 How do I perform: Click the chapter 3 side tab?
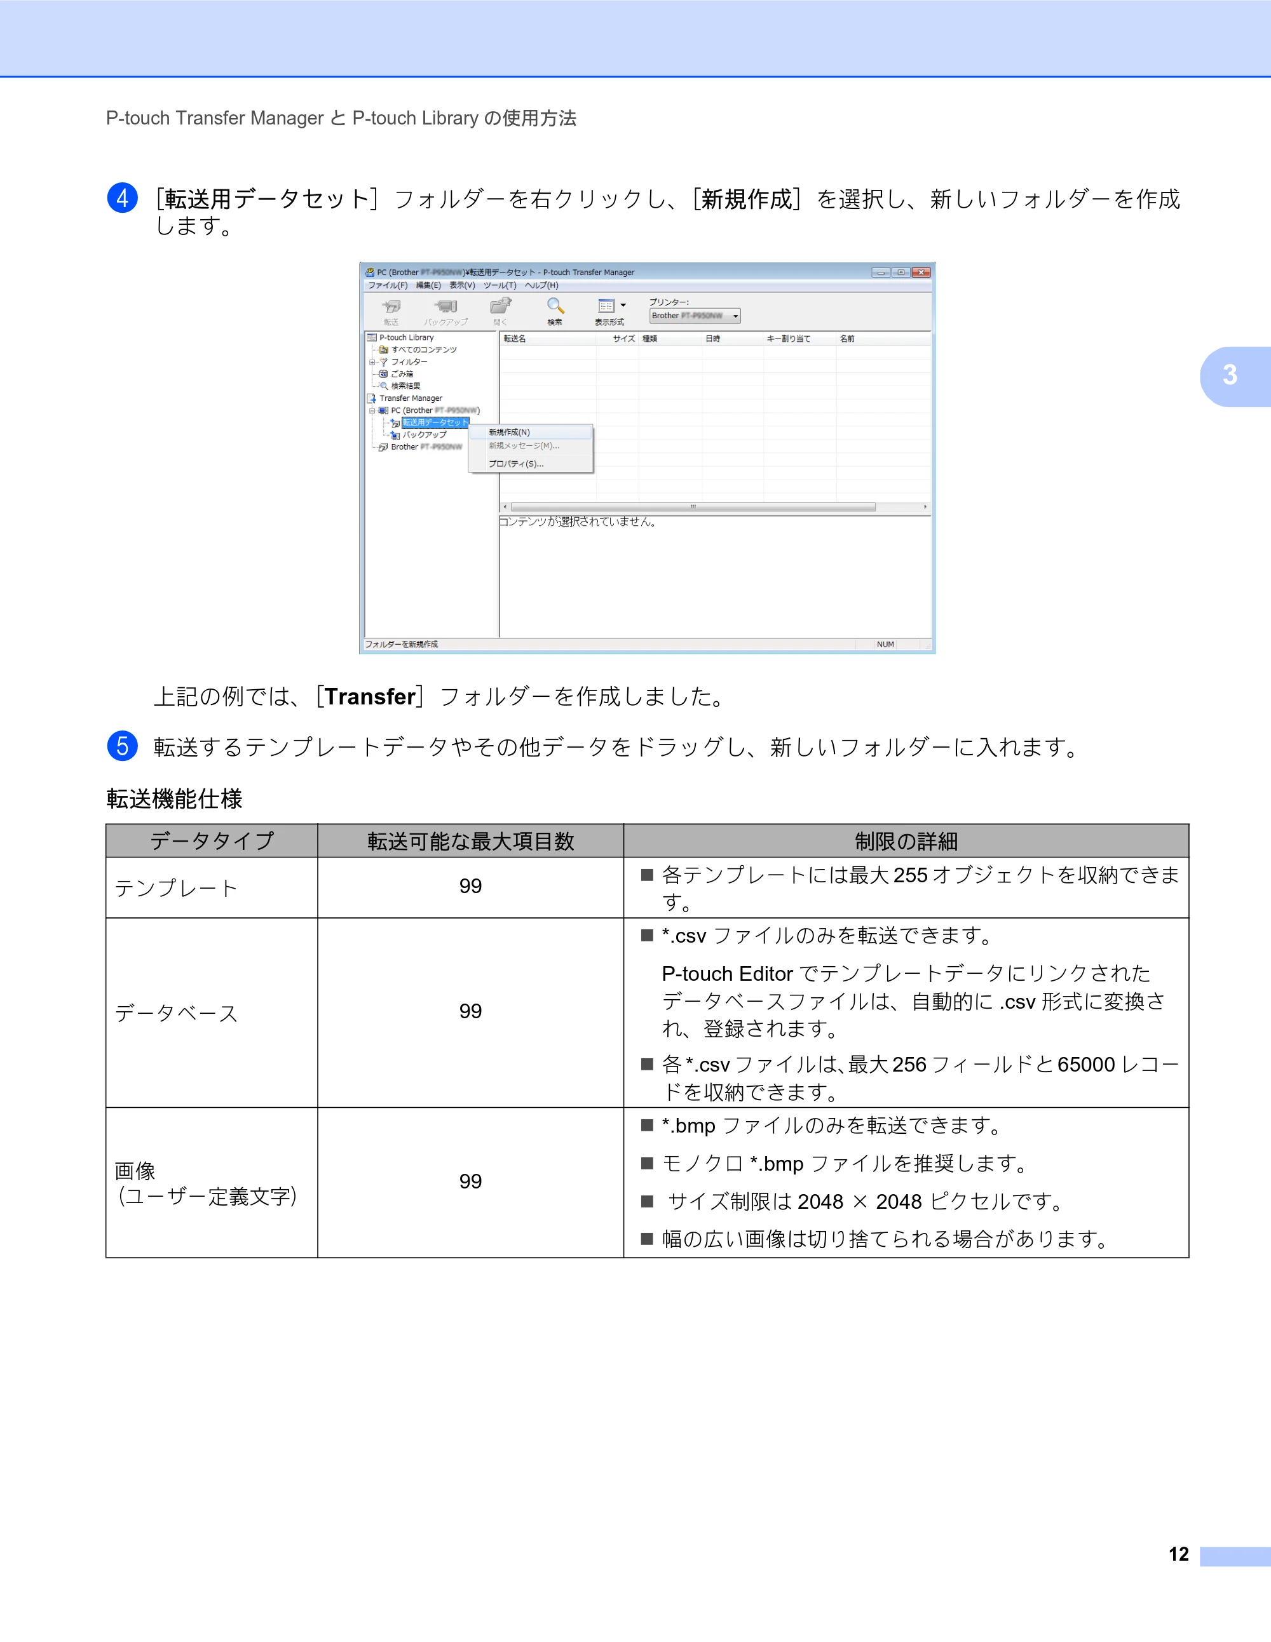pos(1235,377)
